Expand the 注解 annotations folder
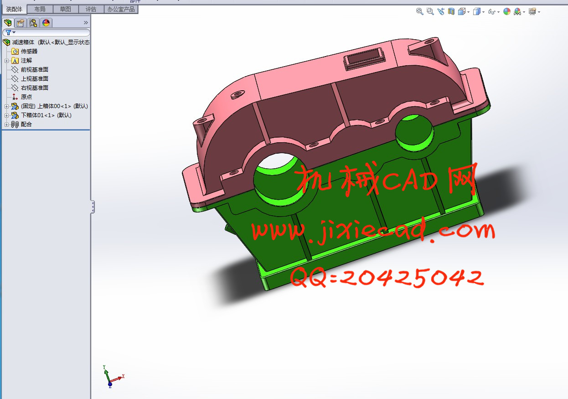Image resolution: width=568 pixels, height=399 pixels. (6, 61)
